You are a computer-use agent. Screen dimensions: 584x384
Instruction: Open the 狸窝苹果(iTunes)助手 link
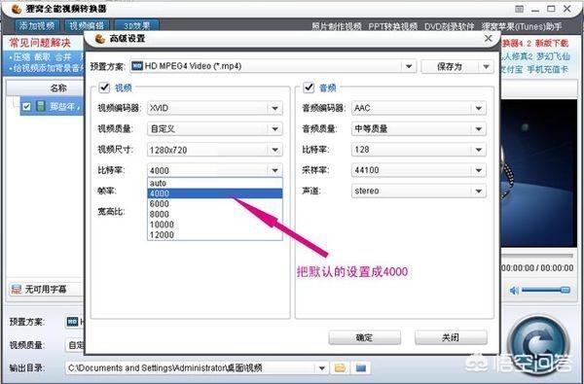(522, 26)
